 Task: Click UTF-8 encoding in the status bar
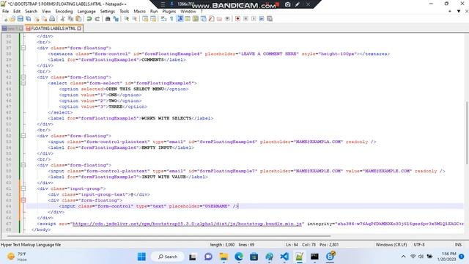click(419, 244)
